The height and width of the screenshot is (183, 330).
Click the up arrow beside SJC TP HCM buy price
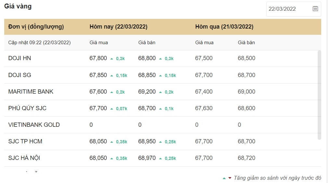coord(112,142)
